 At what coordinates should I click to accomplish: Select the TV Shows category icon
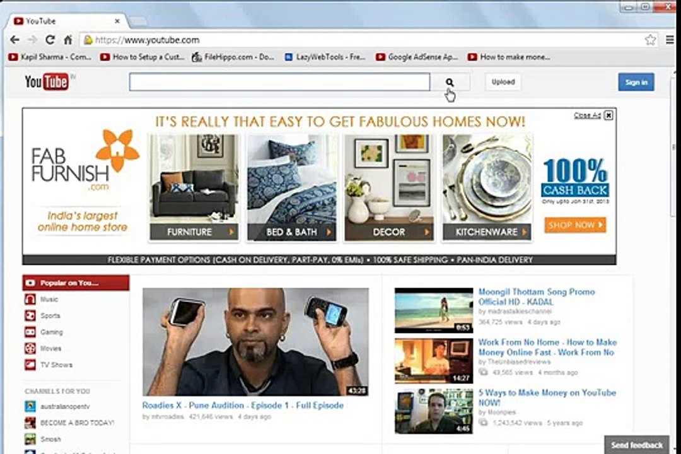pos(30,365)
